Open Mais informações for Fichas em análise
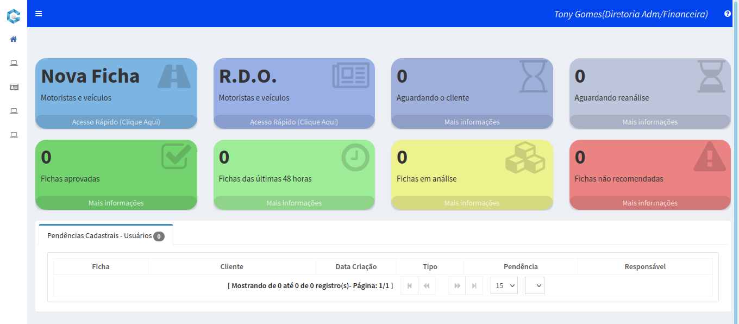This screenshot has height=324, width=739. click(472, 203)
